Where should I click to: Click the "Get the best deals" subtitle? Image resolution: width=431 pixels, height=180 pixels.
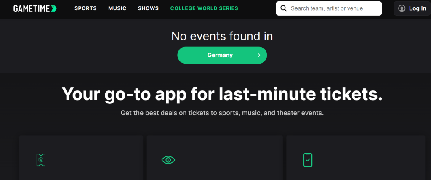[222, 113]
